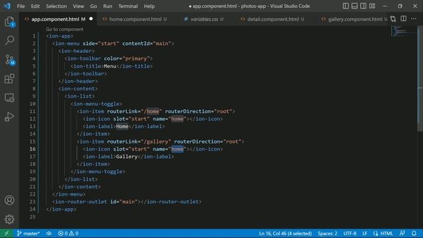Click the "Menu" title text on line 5
This screenshot has width=423, height=238.
(x=110, y=66)
